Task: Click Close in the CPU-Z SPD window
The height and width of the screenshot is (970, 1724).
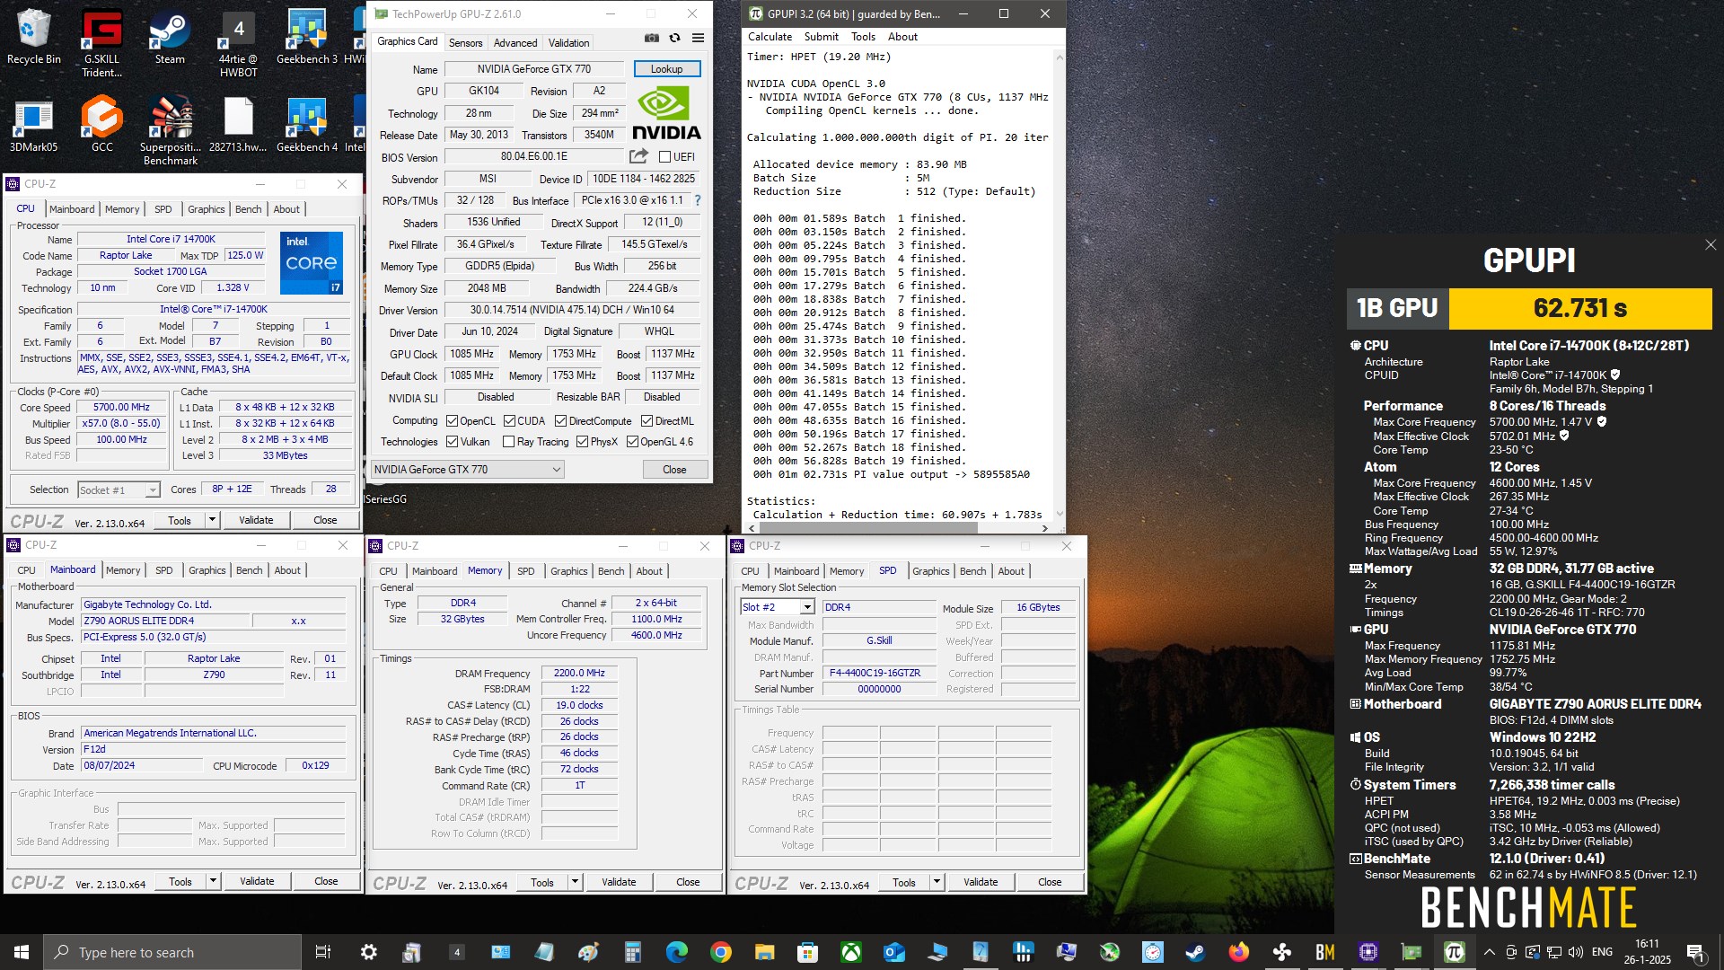Action: click(x=1050, y=882)
